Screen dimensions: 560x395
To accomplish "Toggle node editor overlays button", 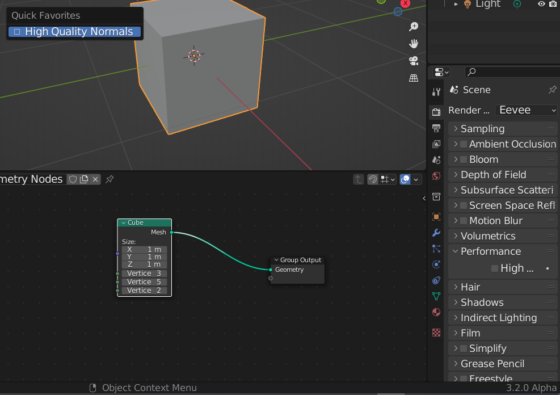I will point(405,179).
